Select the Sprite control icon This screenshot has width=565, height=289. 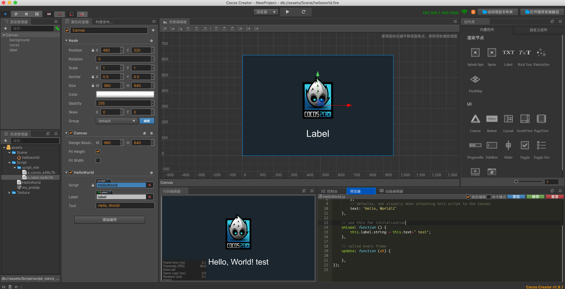coord(492,53)
